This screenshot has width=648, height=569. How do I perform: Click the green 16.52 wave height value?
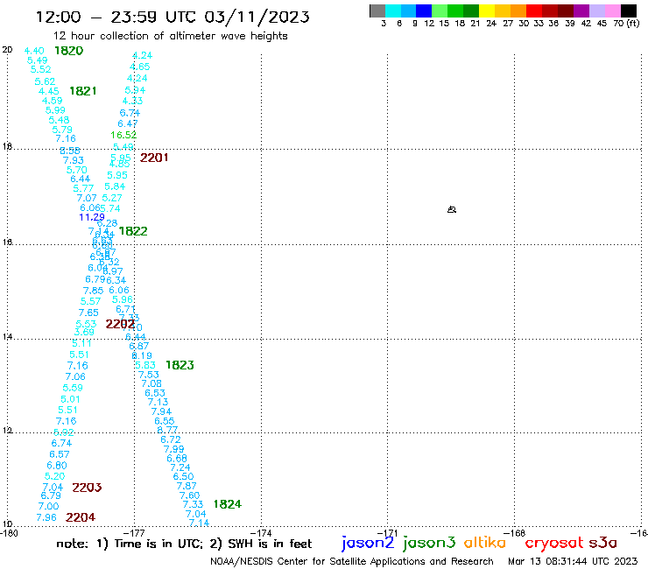coord(123,135)
